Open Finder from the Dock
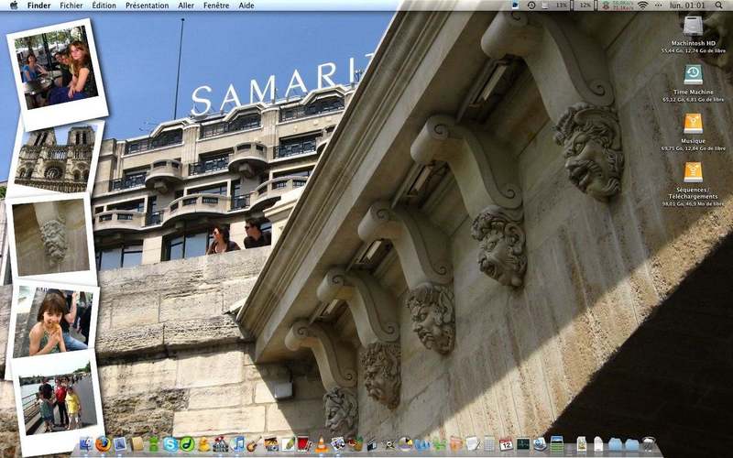733x458 pixels. point(86,444)
